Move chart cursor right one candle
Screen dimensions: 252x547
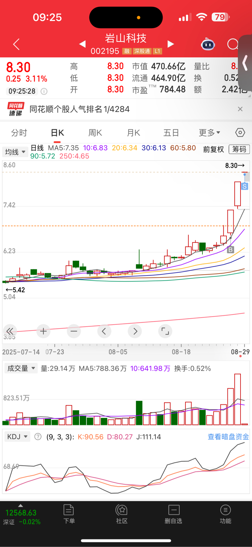[x=135, y=331]
